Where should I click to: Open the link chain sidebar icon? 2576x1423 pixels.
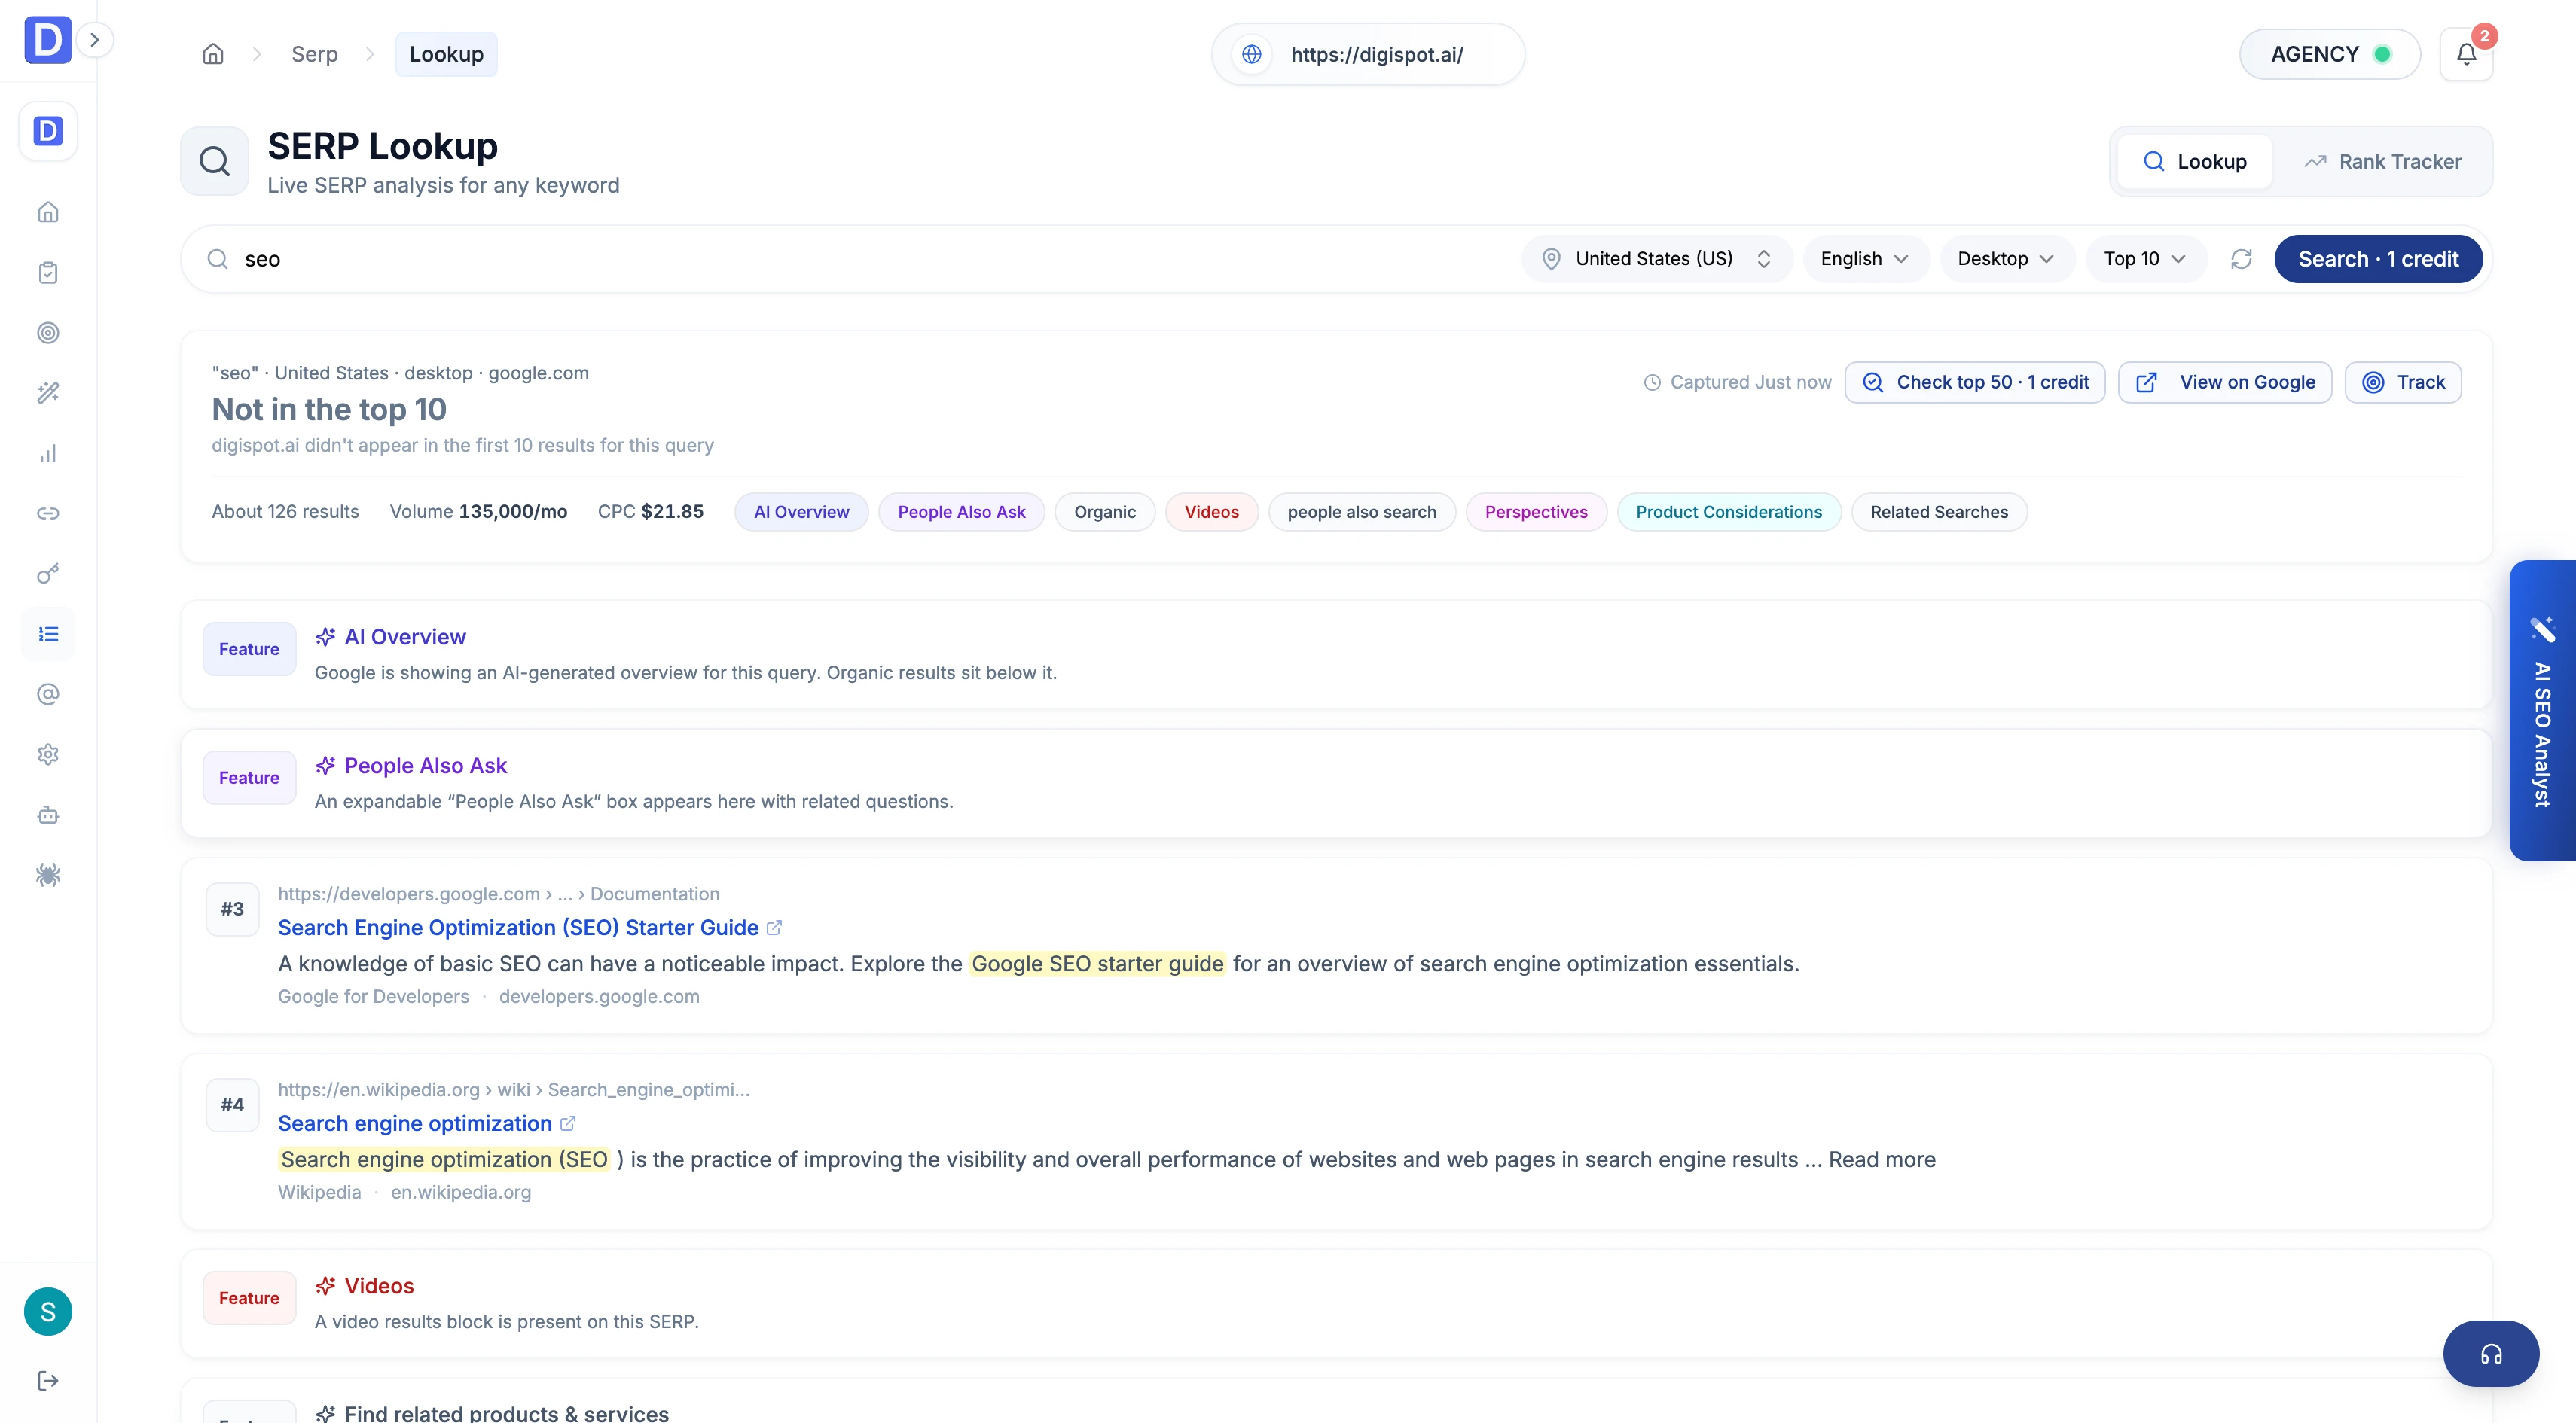tap(48, 513)
